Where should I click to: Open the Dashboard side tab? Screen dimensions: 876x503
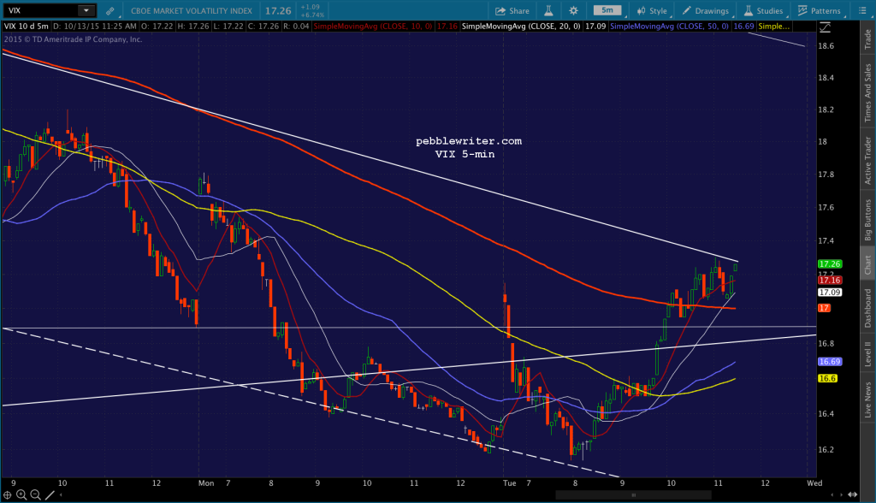[x=867, y=308]
